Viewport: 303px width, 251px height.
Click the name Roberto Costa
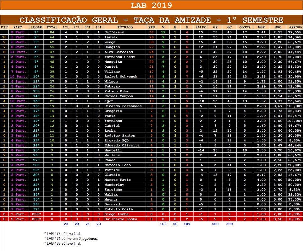tap(118, 209)
